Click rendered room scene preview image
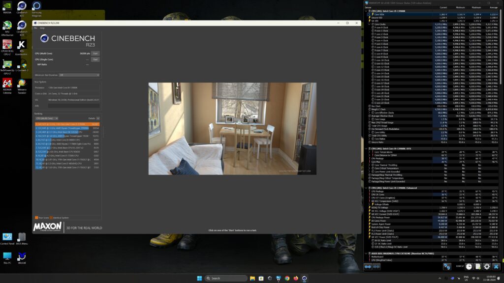Image resolution: width=504 pixels, height=283 pixels. [x=232, y=129]
